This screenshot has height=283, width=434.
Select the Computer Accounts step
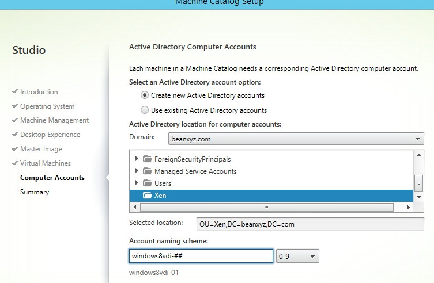(52, 178)
